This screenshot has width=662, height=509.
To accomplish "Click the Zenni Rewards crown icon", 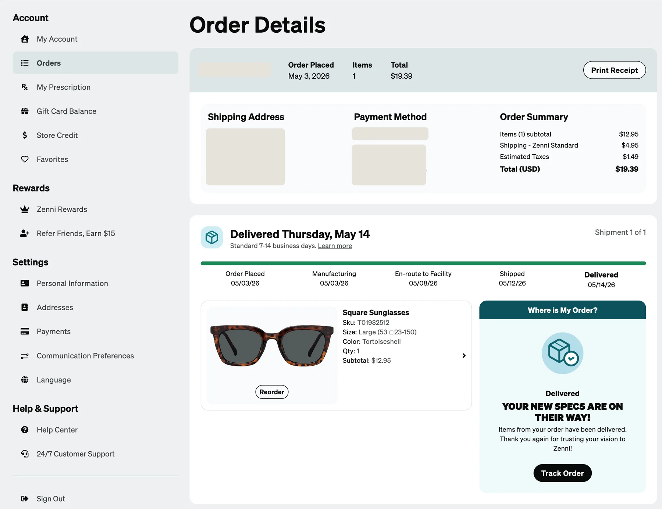I will pyautogui.click(x=25, y=209).
